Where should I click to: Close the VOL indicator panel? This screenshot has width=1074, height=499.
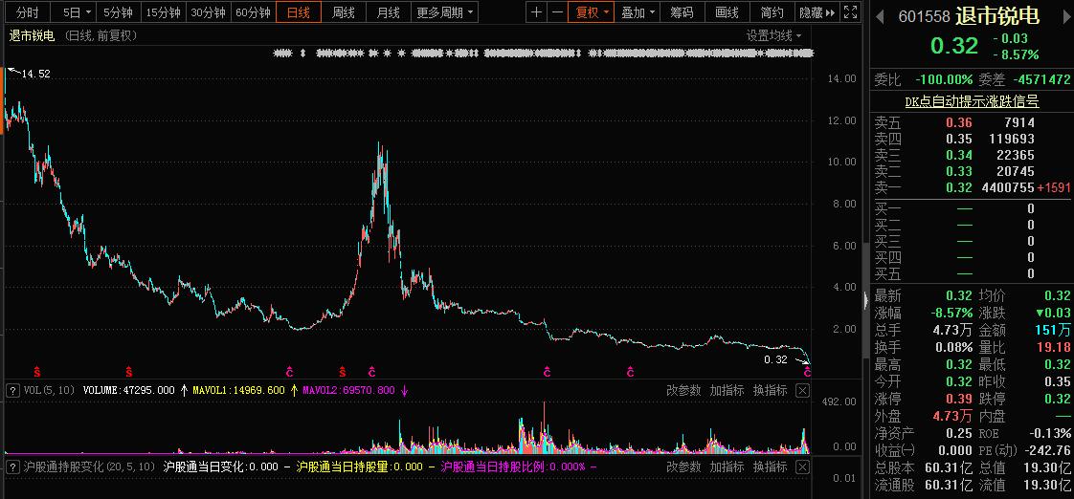(x=803, y=391)
